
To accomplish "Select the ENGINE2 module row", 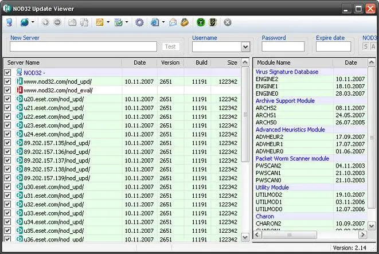I will point(310,79).
